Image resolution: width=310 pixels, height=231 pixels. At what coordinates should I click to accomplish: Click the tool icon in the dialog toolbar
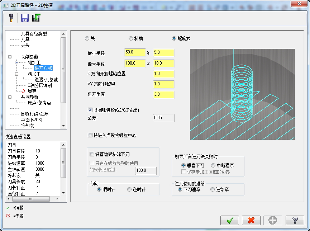pos(10,18)
